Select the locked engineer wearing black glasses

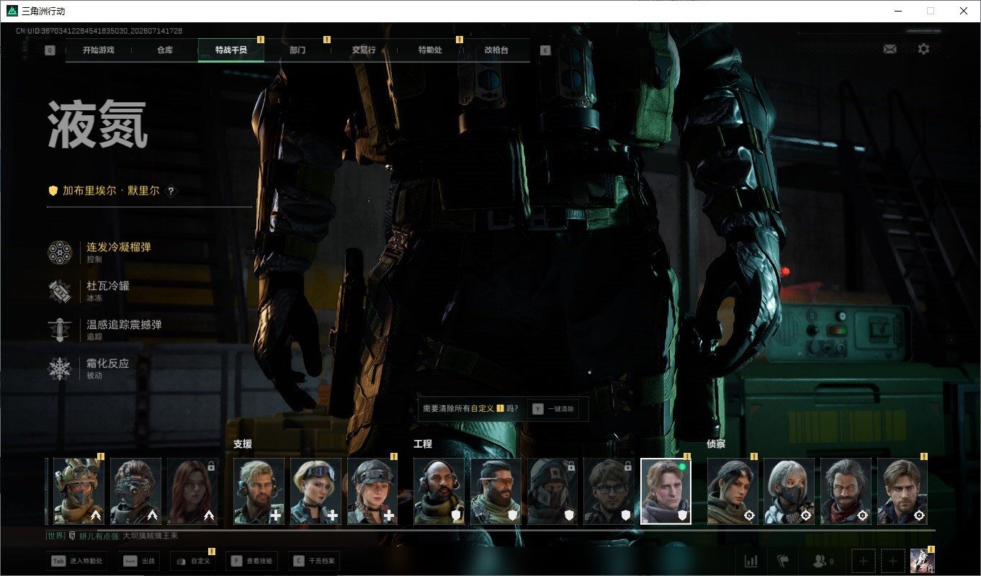[609, 491]
